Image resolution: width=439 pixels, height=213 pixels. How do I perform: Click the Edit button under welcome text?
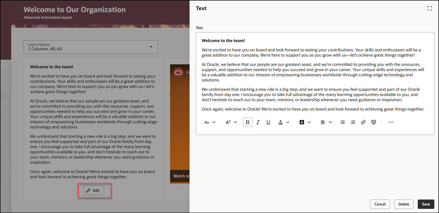click(94, 190)
